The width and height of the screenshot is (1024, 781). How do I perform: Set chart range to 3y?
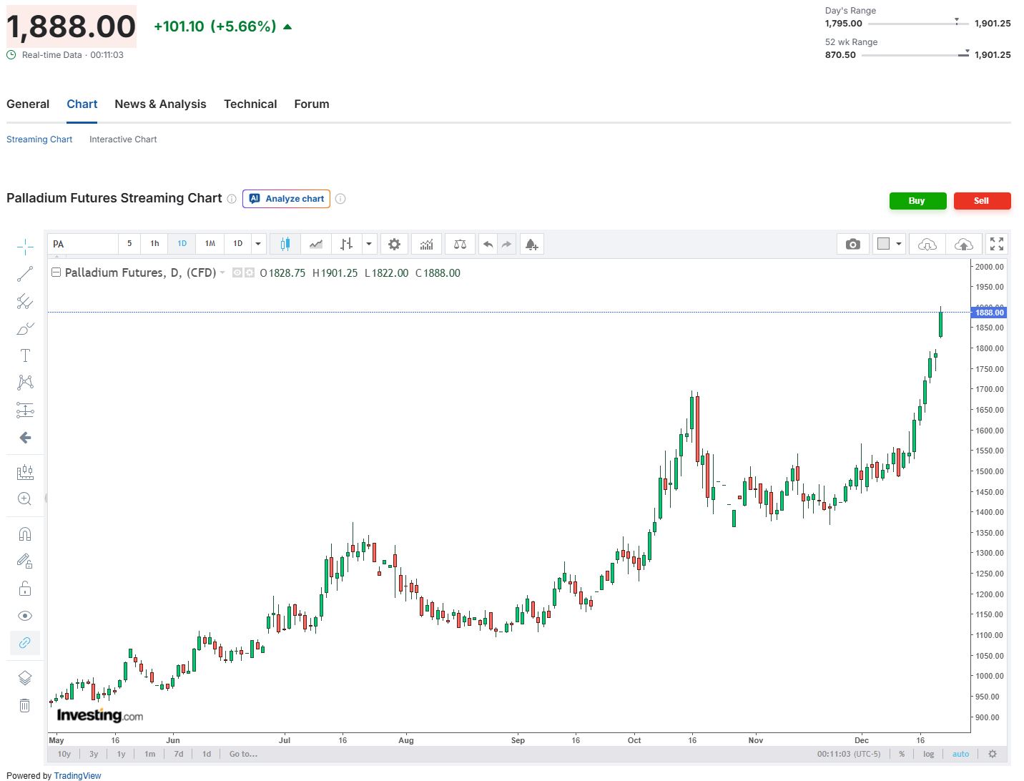94,754
